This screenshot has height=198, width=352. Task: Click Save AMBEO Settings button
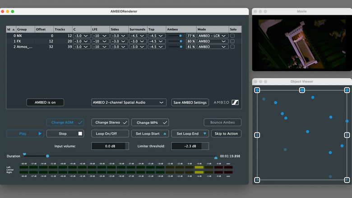tap(190, 103)
